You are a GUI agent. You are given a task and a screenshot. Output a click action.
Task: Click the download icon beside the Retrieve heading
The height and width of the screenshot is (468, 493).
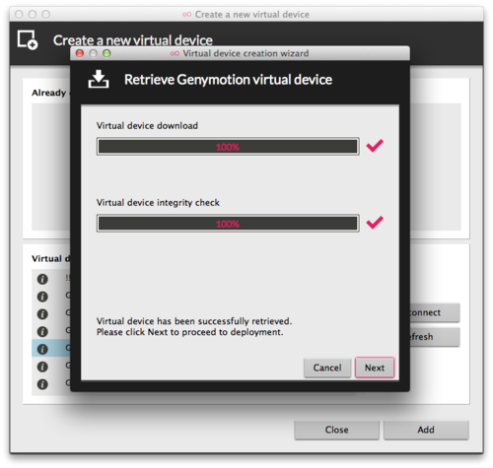[99, 79]
